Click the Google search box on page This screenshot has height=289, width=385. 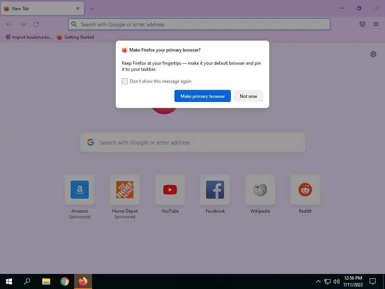(192, 143)
